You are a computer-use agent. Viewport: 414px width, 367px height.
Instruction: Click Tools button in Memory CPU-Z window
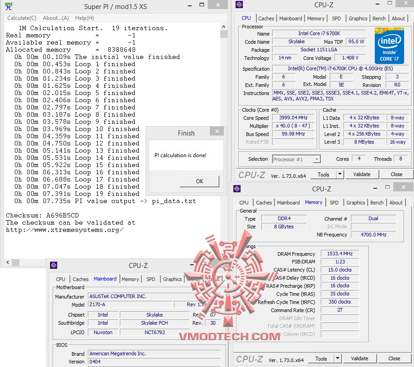pyautogui.click(x=321, y=359)
